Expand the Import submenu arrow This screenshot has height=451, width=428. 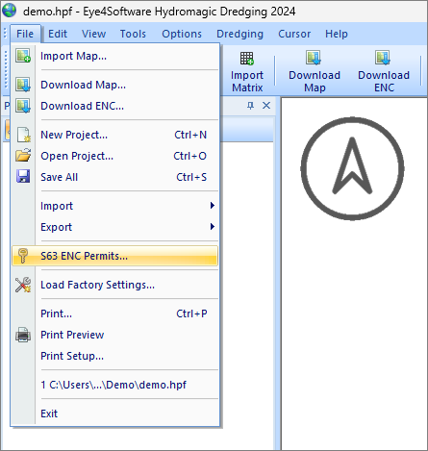[x=213, y=206]
